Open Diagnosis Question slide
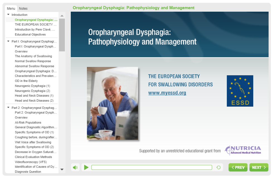Screen dimensions: 275x178 pyautogui.click(x=28, y=172)
